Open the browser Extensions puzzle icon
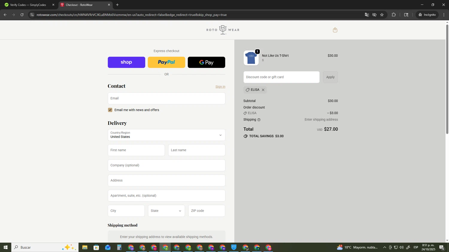The width and height of the screenshot is (449, 252). (394, 15)
